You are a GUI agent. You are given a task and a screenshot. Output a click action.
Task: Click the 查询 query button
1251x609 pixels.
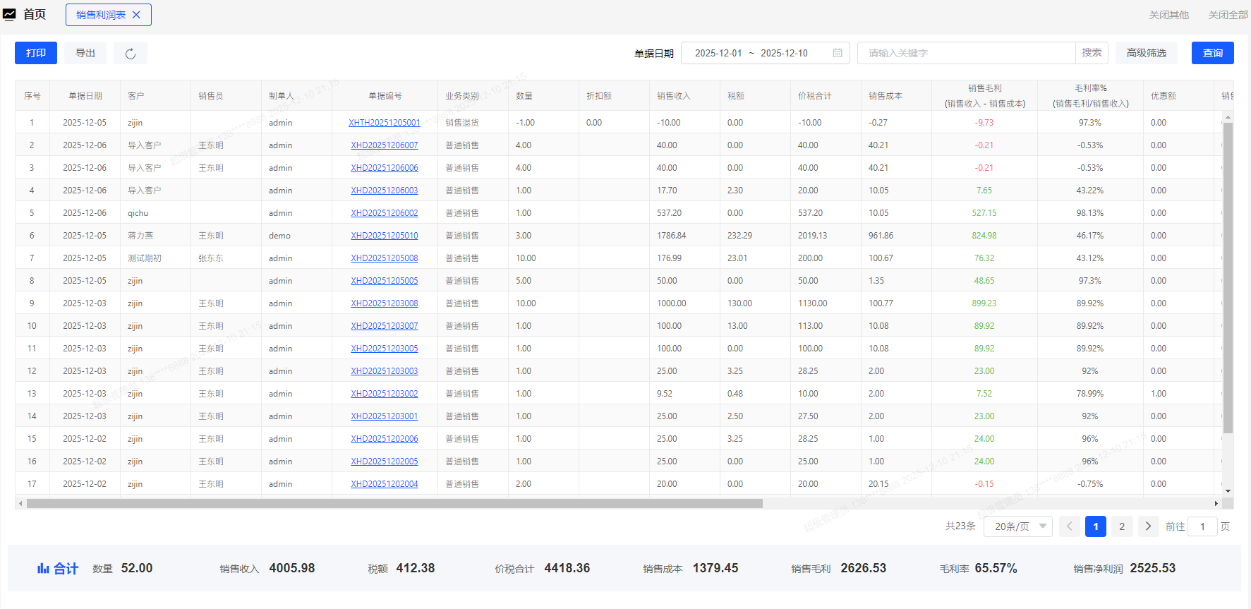pyautogui.click(x=1212, y=53)
